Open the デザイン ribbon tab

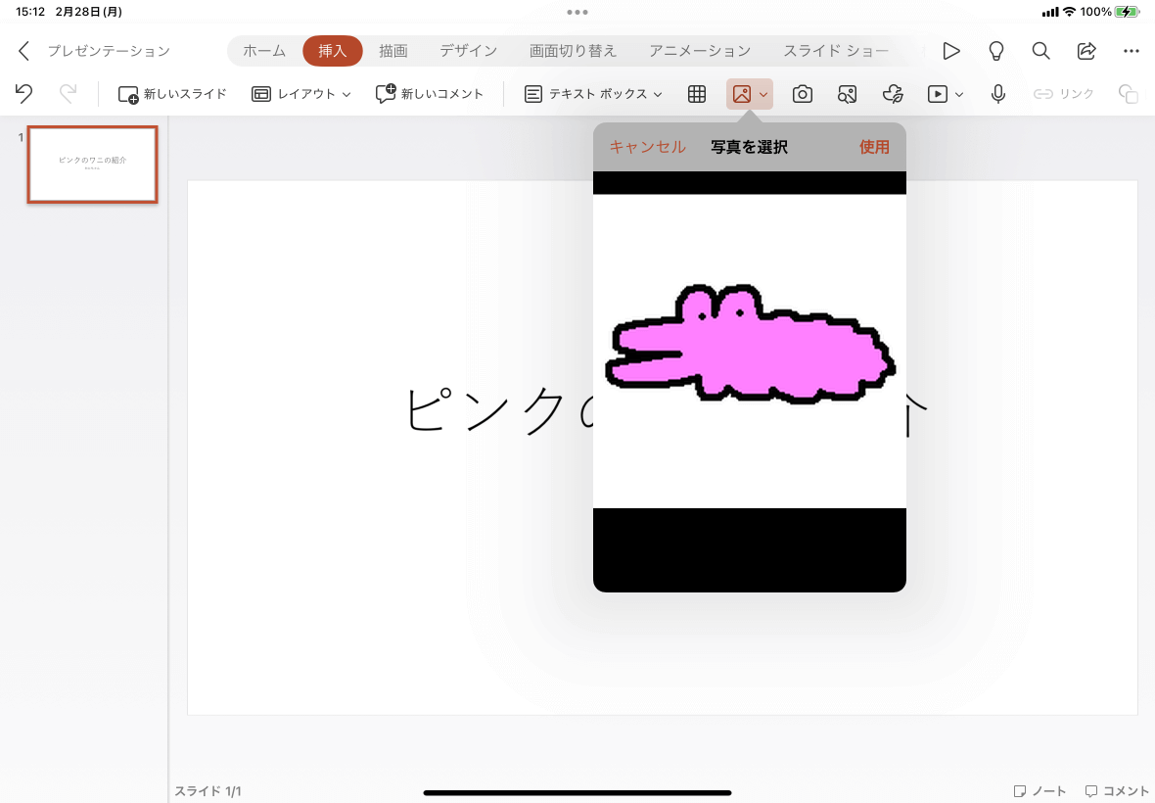click(469, 50)
